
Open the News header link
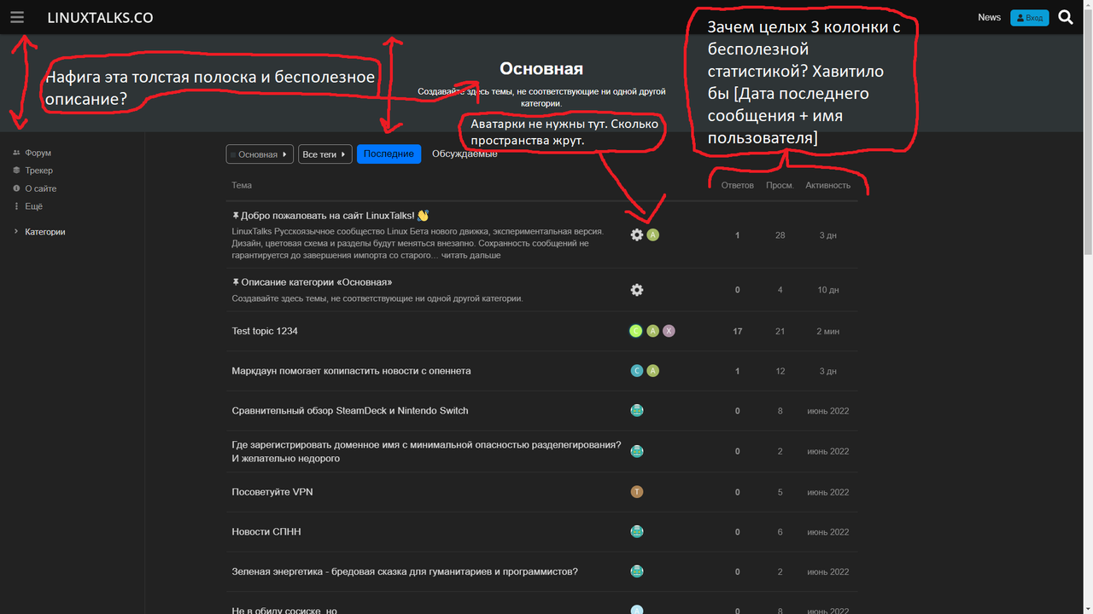[989, 17]
